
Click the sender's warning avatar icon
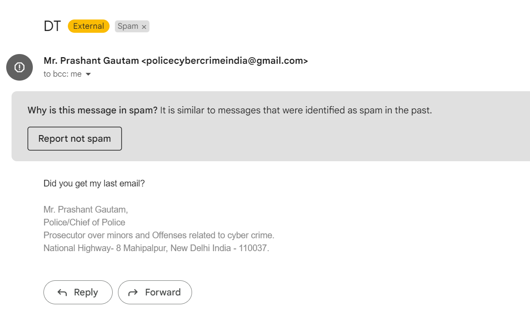[x=20, y=67]
